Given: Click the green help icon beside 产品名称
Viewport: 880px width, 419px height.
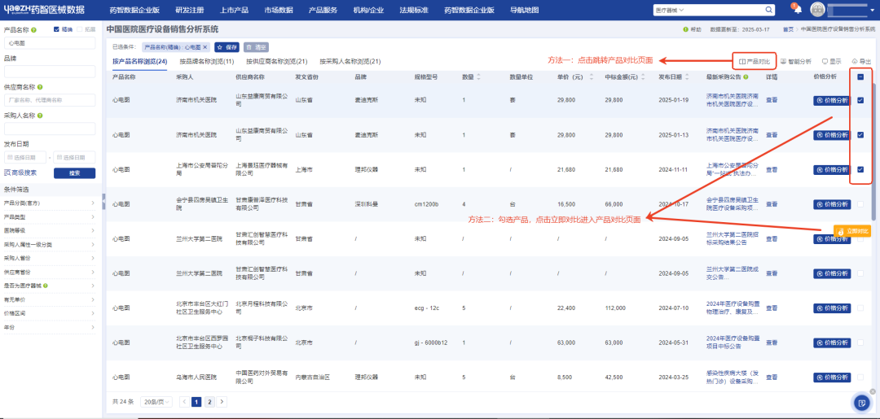Looking at the screenshot, I should 34,29.
